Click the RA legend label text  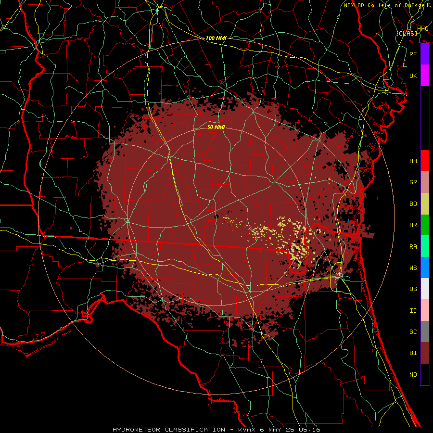[x=413, y=246]
